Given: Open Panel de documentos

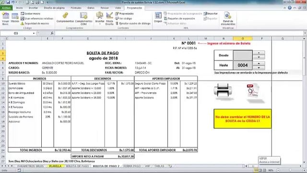Looking at the screenshot, I should click(228, 19).
